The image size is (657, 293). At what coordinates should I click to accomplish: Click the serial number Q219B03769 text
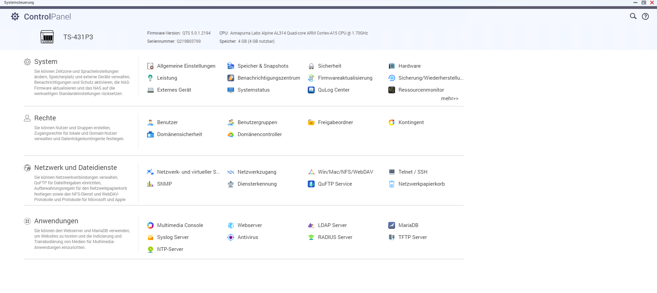[189, 41]
